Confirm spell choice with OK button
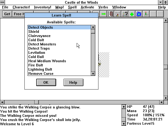 pos(46,82)
